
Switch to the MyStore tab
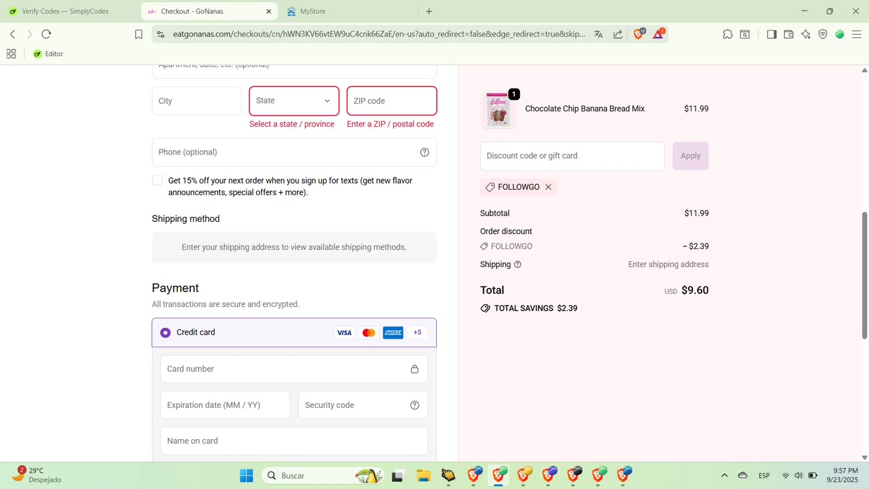click(313, 11)
